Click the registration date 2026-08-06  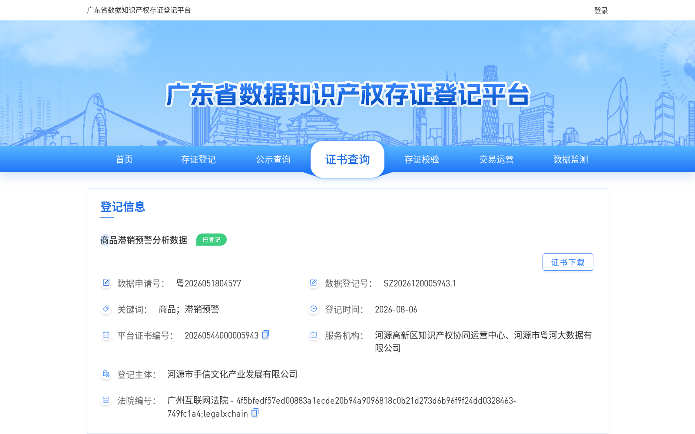396,309
